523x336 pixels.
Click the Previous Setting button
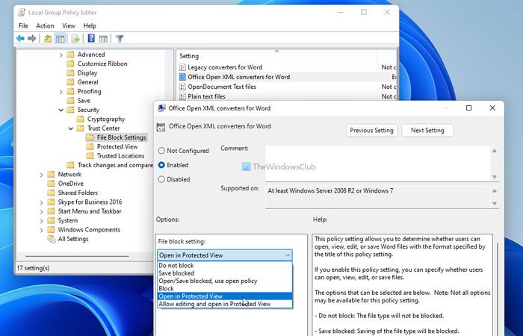pyautogui.click(x=371, y=131)
